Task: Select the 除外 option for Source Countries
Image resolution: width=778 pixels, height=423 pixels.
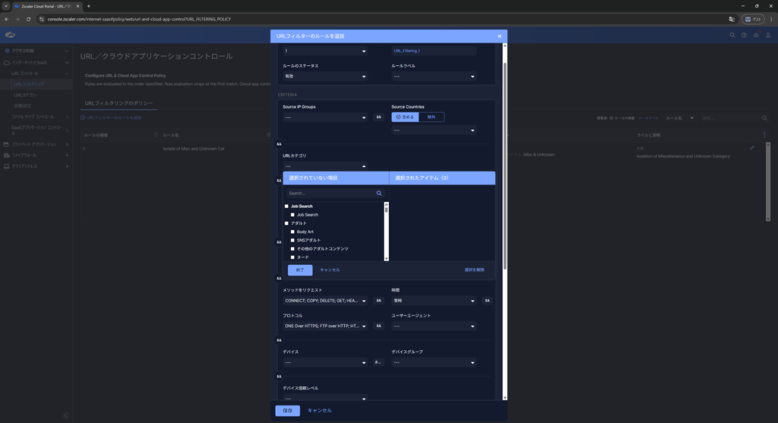Action: pyautogui.click(x=431, y=117)
